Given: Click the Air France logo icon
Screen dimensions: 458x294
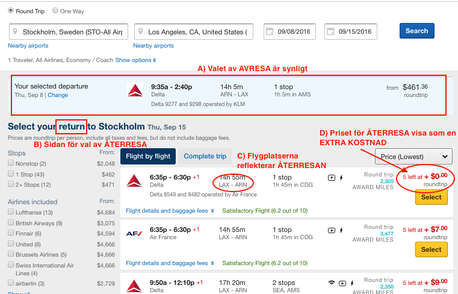Looking at the screenshot, I should tap(133, 233).
